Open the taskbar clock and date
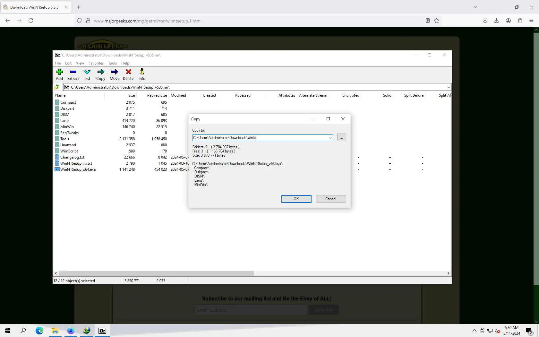539x337 pixels. click(x=511, y=331)
